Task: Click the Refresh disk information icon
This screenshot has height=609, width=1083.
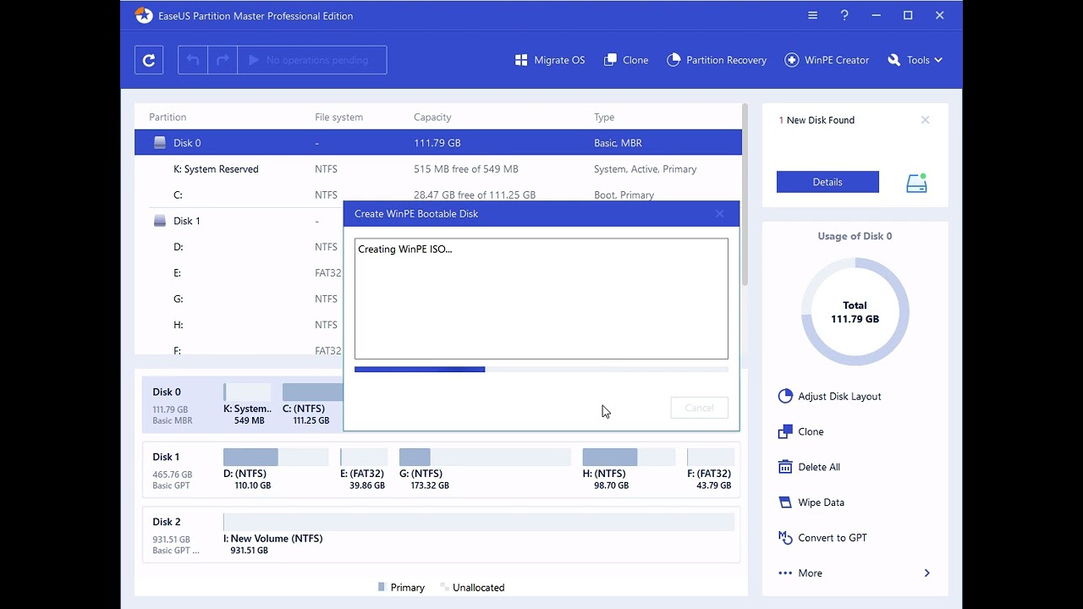Action: tap(149, 60)
